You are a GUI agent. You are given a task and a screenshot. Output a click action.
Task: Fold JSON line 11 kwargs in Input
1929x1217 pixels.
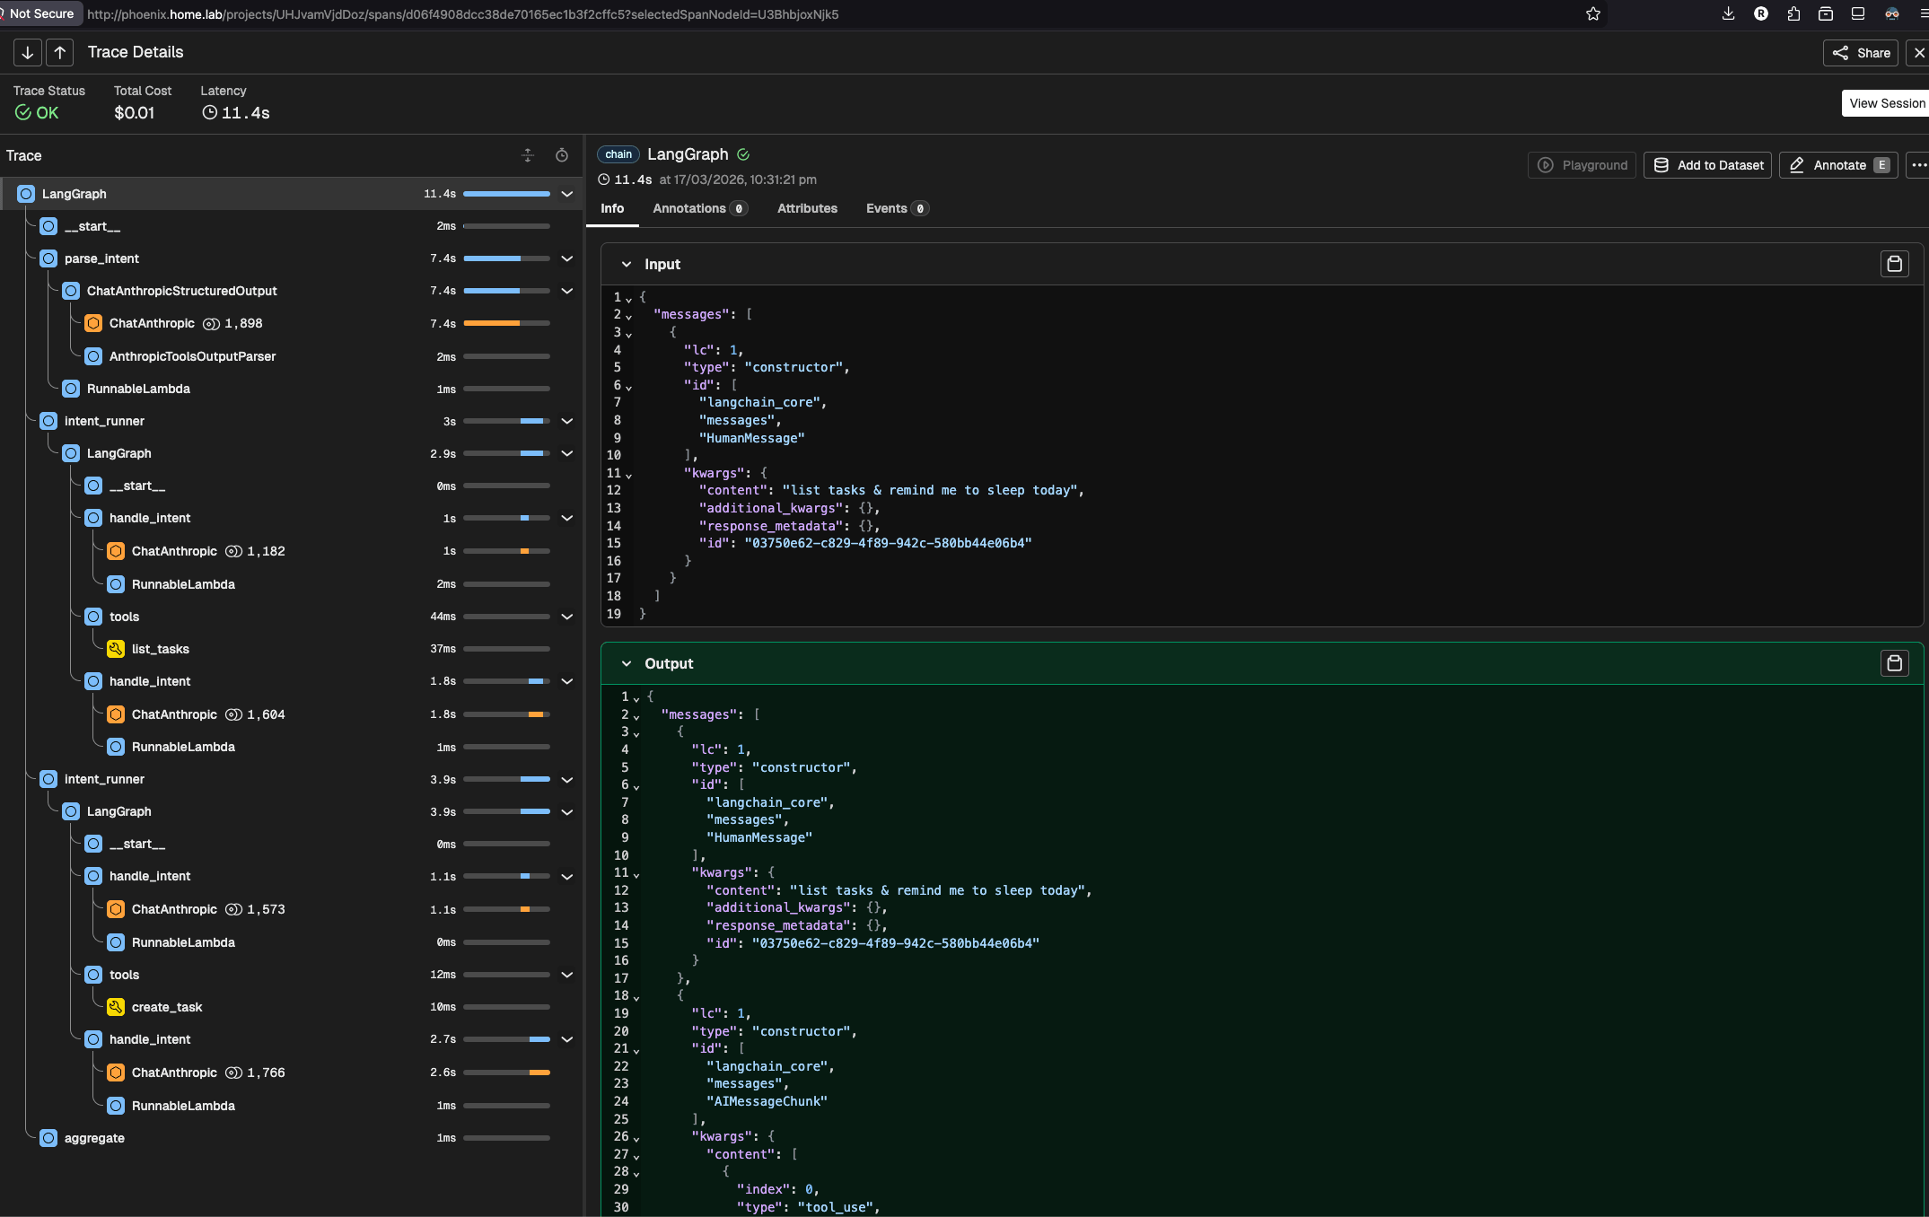point(628,475)
